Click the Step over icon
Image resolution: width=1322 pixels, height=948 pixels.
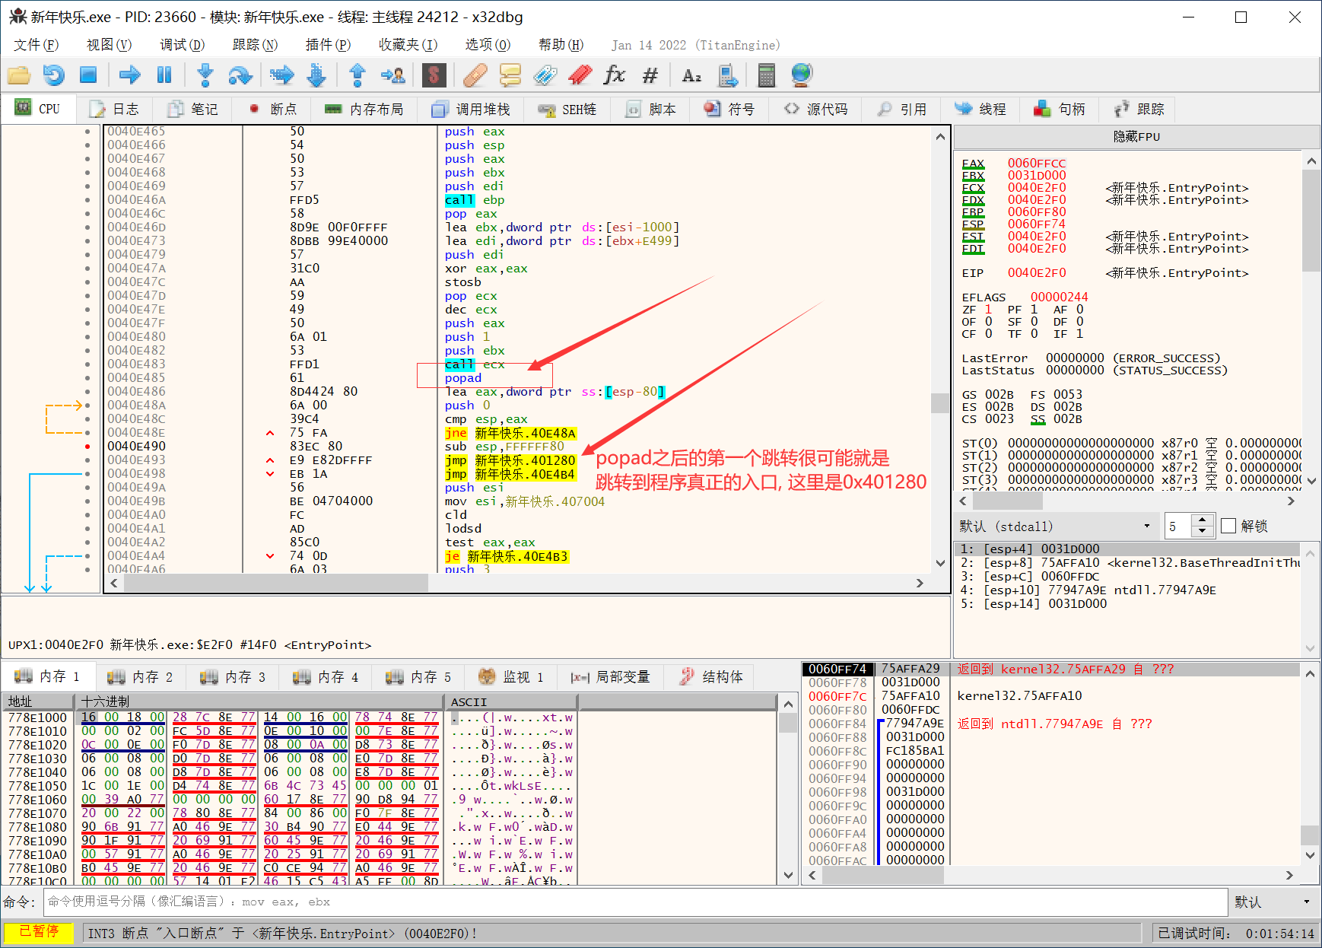point(240,75)
